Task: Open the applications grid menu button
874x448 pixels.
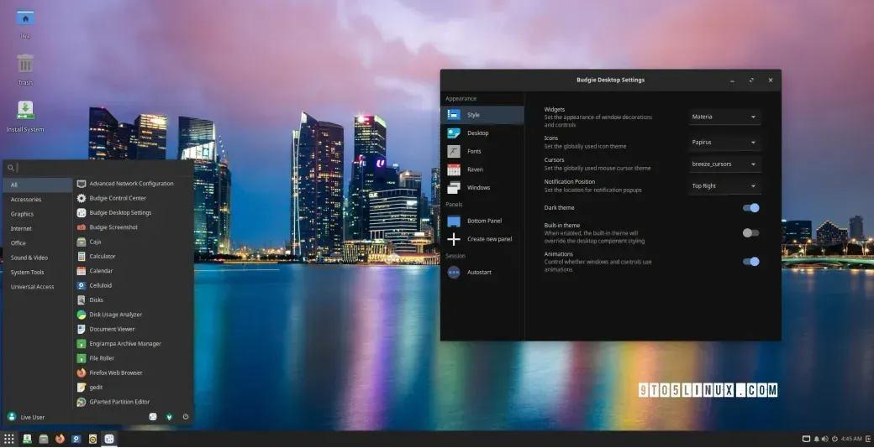Action: coord(8,439)
